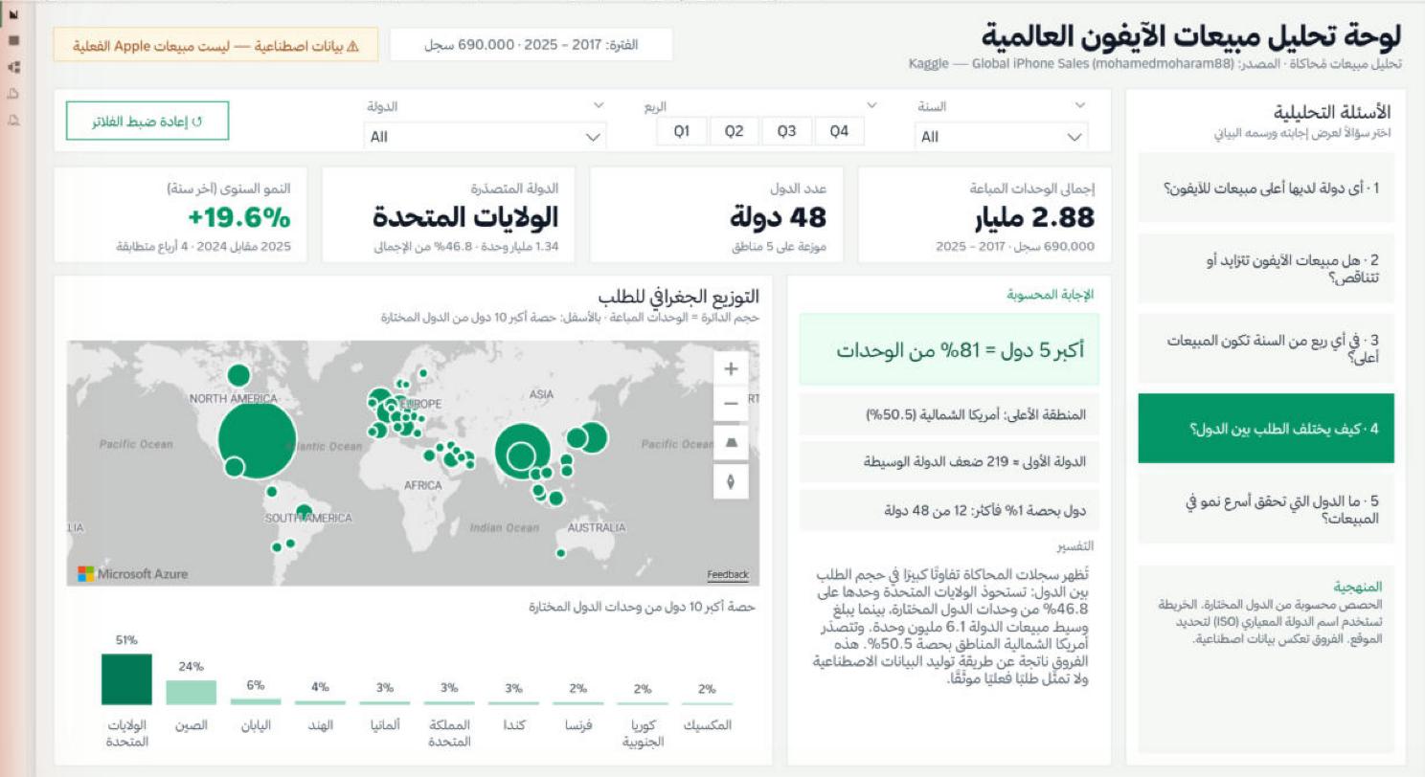Reset map rotation with the compass control

pos(731,481)
